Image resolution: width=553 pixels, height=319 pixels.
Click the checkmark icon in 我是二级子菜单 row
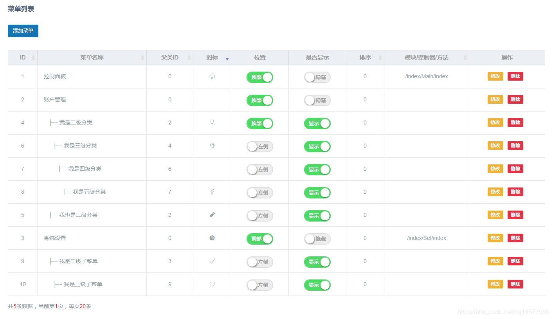(212, 261)
